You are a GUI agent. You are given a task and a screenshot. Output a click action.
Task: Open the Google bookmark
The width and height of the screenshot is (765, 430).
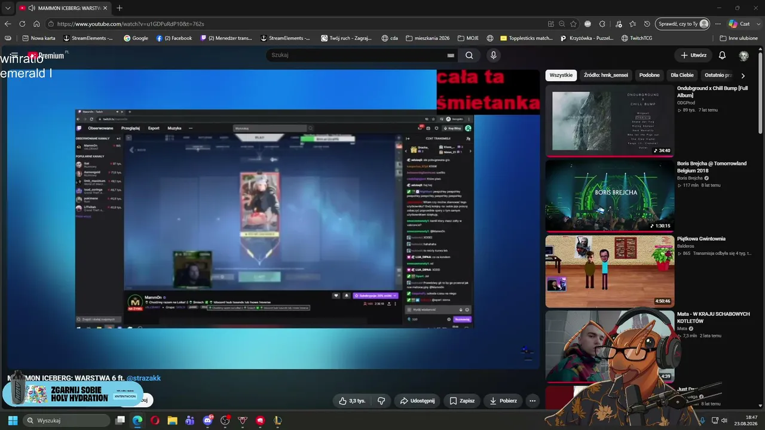[136, 38]
